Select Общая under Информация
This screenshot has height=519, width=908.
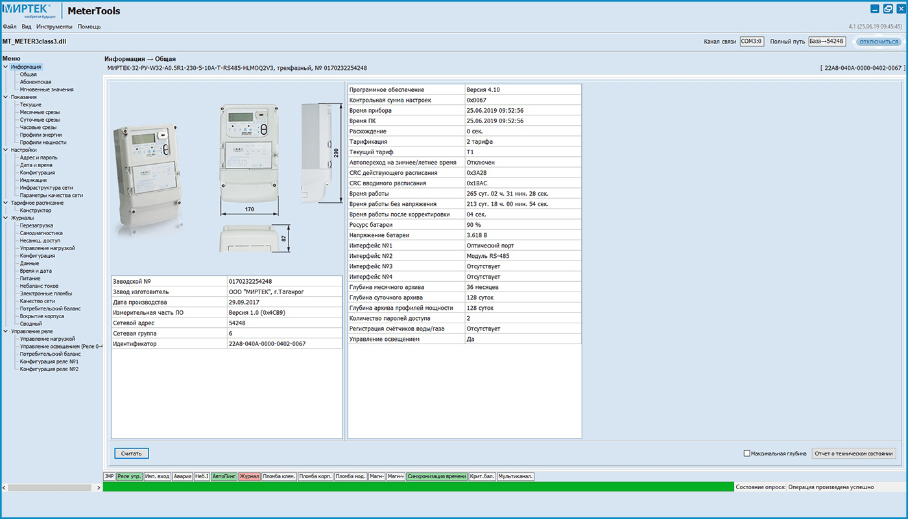tap(28, 75)
